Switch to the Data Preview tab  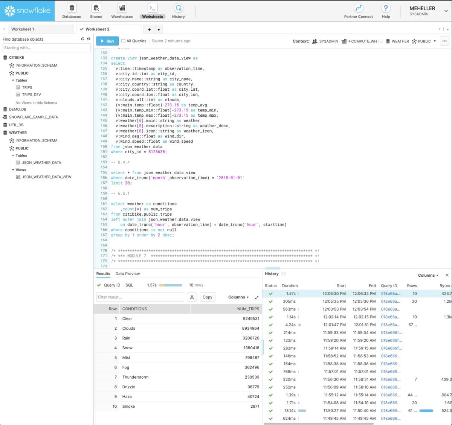click(x=127, y=274)
